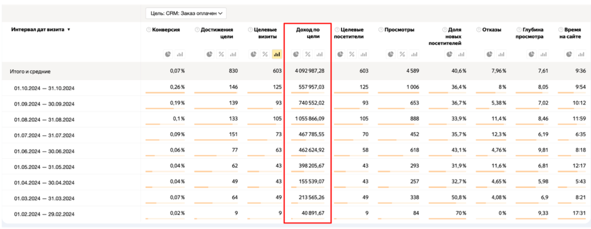
Task: Show pie chart for Доля новых посетителей column
Action: click(449, 54)
